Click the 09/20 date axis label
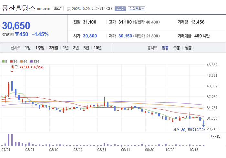 149,150
